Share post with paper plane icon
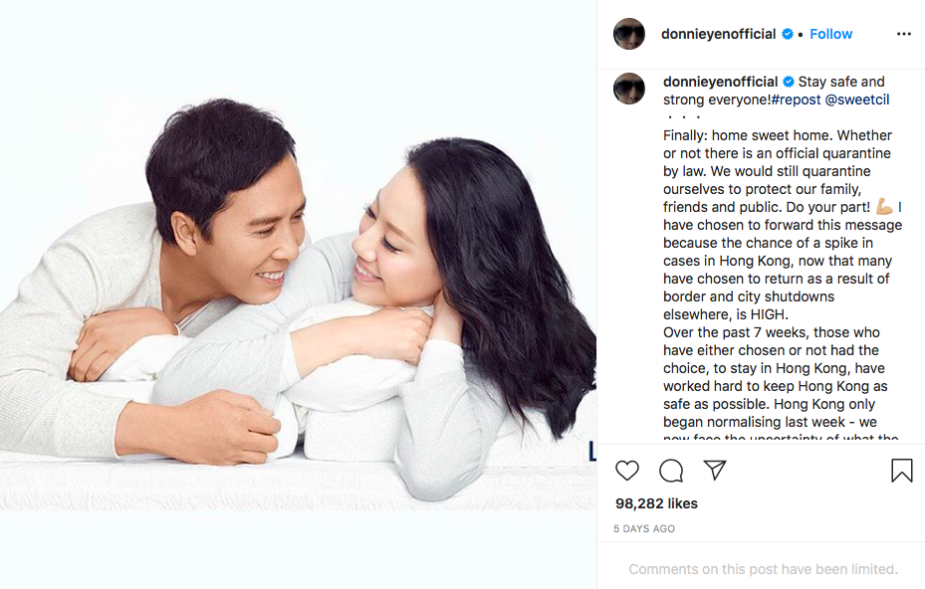This screenshot has height=589, width=925. point(714,470)
